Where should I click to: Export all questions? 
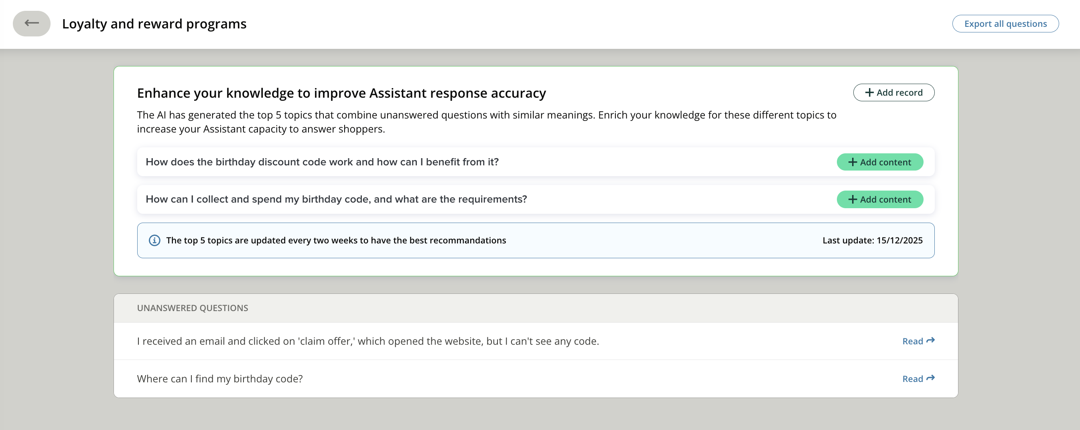coord(1005,24)
